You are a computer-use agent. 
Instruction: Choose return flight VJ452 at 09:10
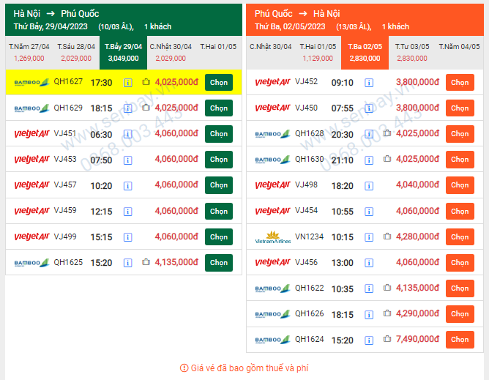click(460, 82)
